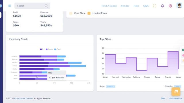Image resolution: width=184 pixels, height=103 pixels.
Task: Open the Short By order dropdown
Action: 177,86
